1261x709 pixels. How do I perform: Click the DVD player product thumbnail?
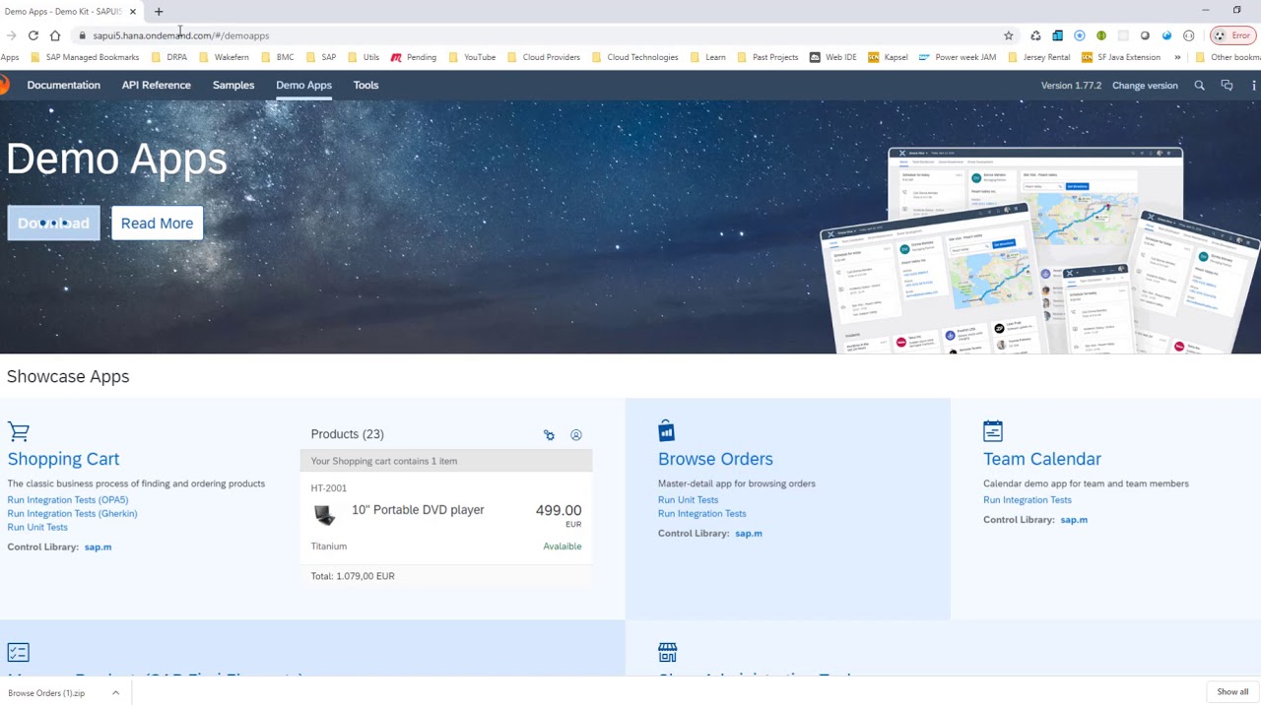324,514
